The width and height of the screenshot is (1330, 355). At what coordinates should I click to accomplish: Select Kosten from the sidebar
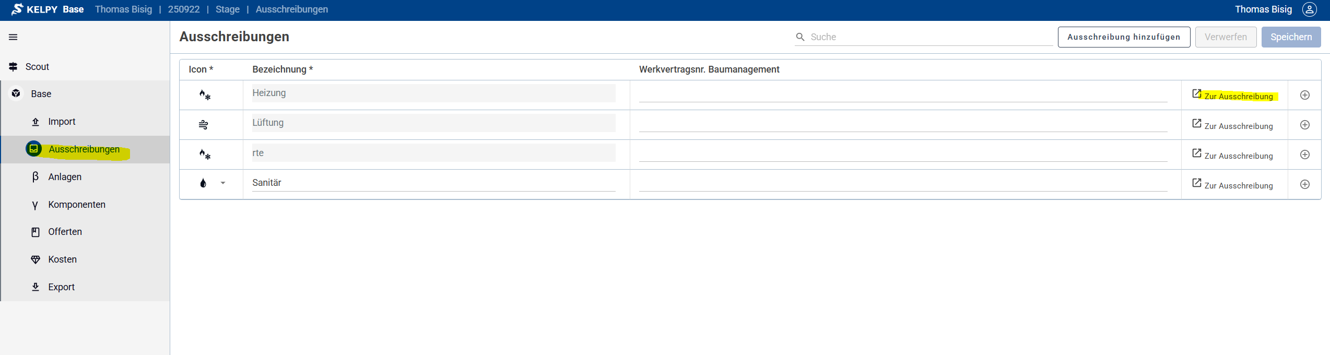[62, 259]
